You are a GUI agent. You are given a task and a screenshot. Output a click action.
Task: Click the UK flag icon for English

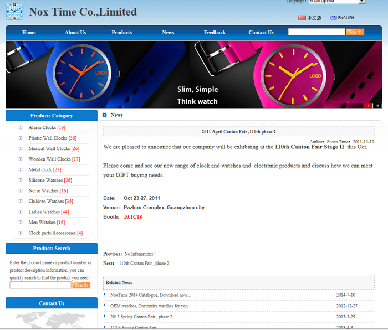(x=333, y=18)
